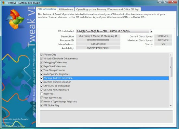
Task: Click the Description field x64 Family 6
Action: tap(98, 36)
